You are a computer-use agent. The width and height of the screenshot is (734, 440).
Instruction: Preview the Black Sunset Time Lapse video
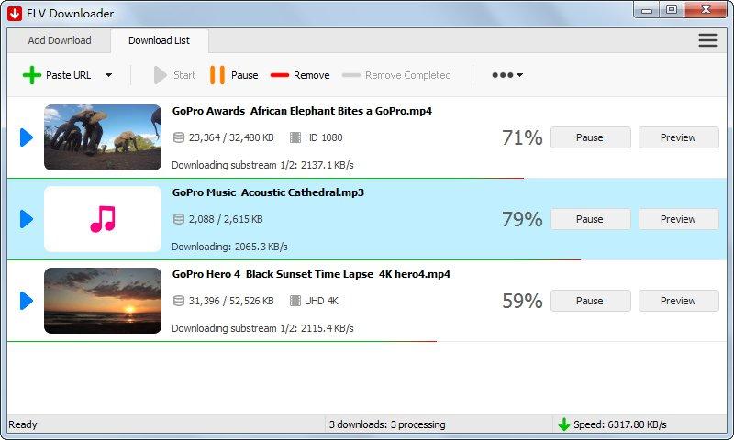678,301
